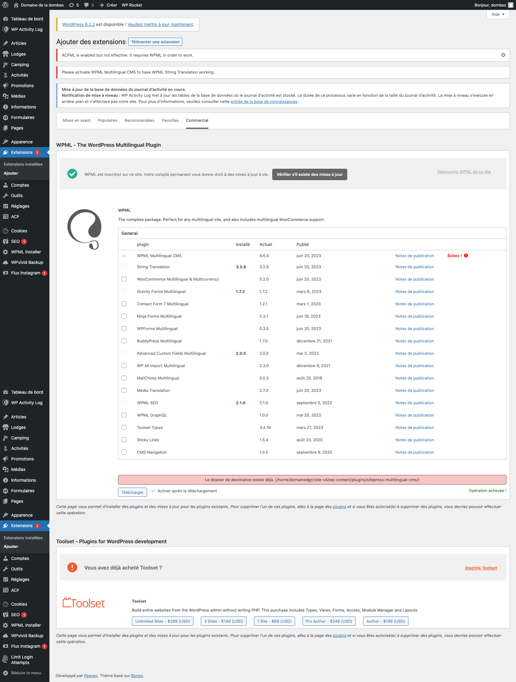Choose Unlimited Sites - $299 (USD) option

(163, 621)
